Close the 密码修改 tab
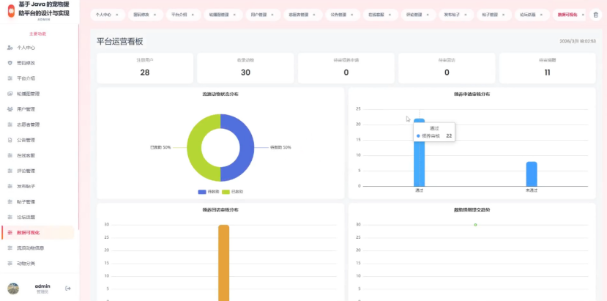This screenshot has width=607, height=301. (x=154, y=15)
